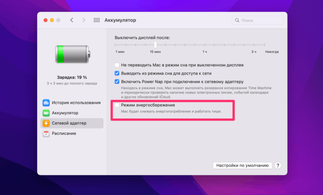Open the Расписание calendar icon
Viewport: 323px width, 195px height.
(46, 133)
